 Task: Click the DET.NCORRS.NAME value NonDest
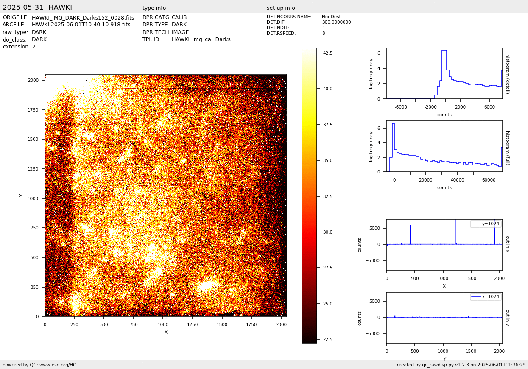[x=331, y=17]
